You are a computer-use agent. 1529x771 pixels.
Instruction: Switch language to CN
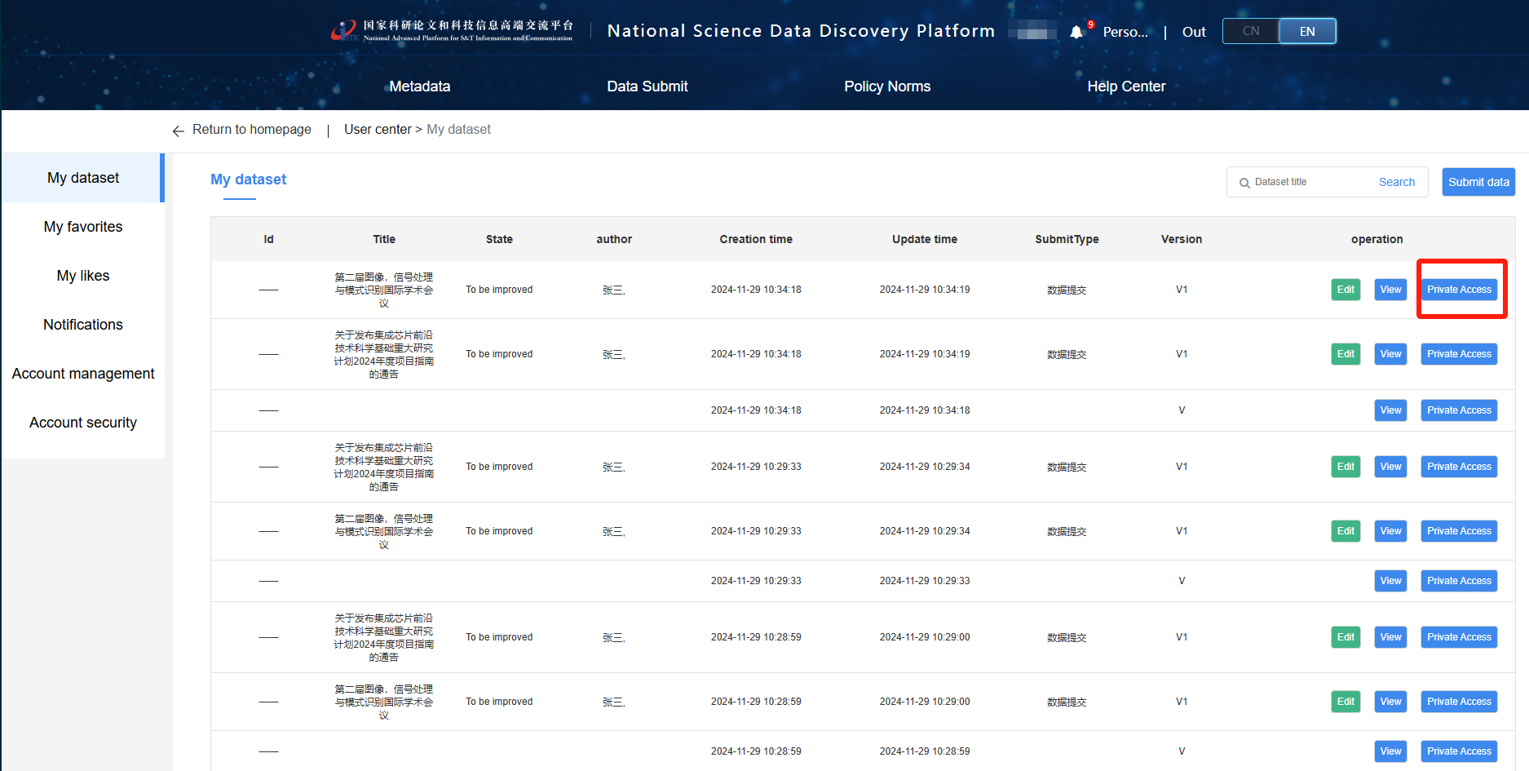coord(1251,31)
